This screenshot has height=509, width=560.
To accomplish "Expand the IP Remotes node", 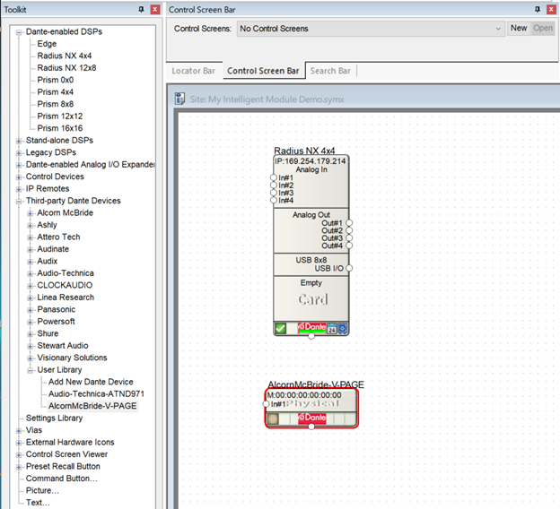I will (19, 189).
